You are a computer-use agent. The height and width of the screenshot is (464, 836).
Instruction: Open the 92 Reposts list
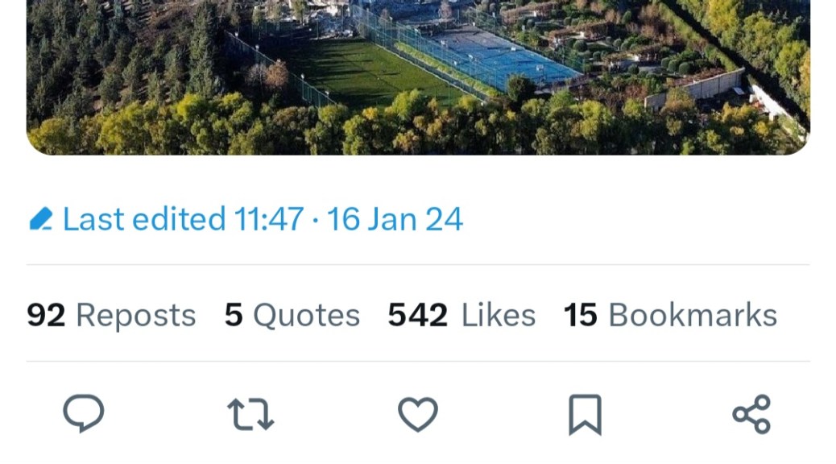pos(111,315)
